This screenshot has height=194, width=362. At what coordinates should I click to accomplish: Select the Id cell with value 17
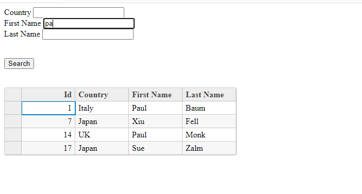tap(48, 148)
